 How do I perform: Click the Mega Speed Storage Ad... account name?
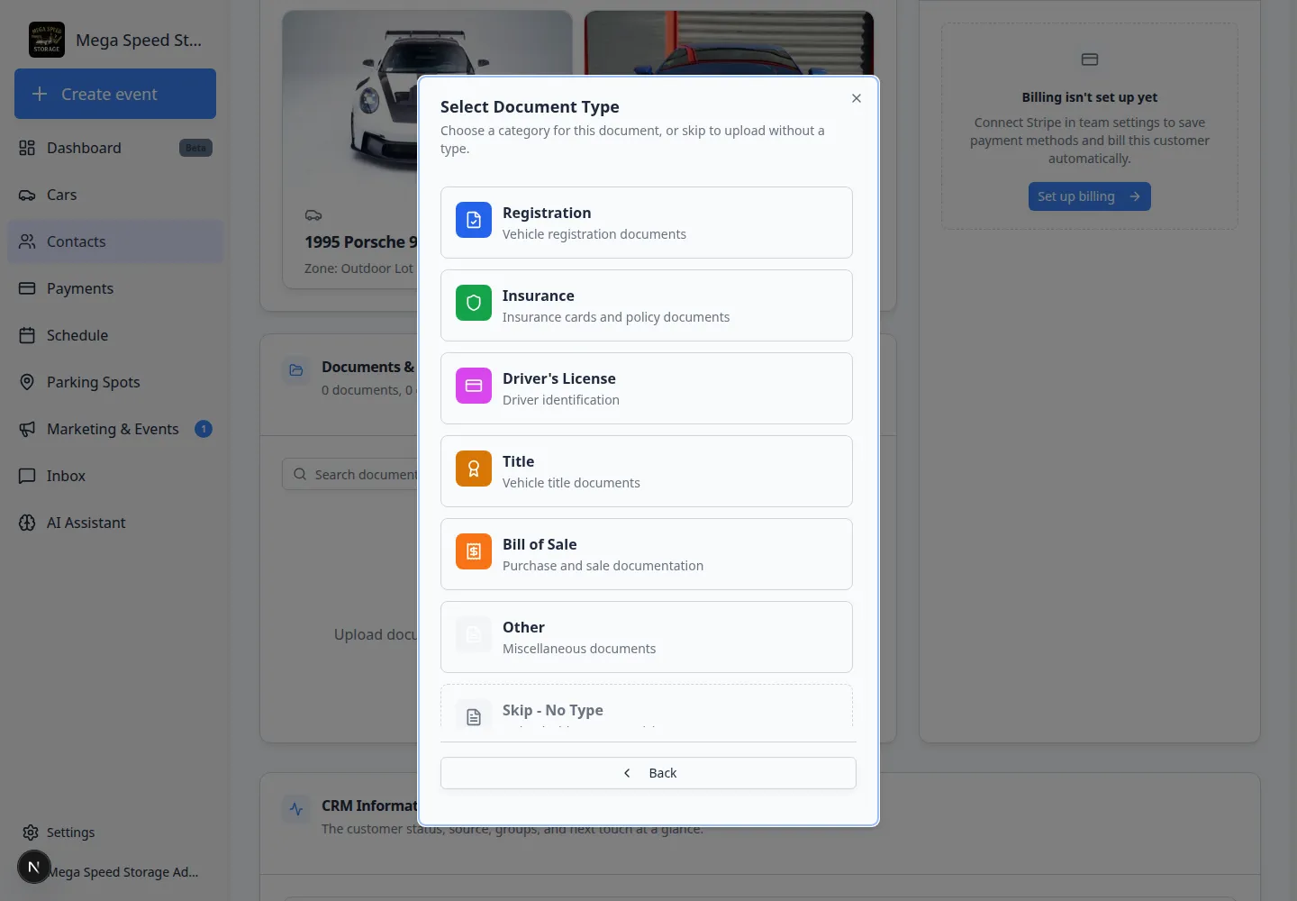[122, 872]
